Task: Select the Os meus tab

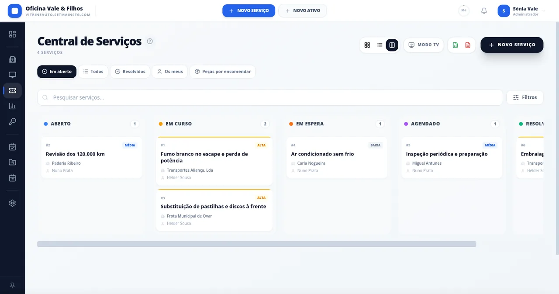Action: pyautogui.click(x=170, y=72)
